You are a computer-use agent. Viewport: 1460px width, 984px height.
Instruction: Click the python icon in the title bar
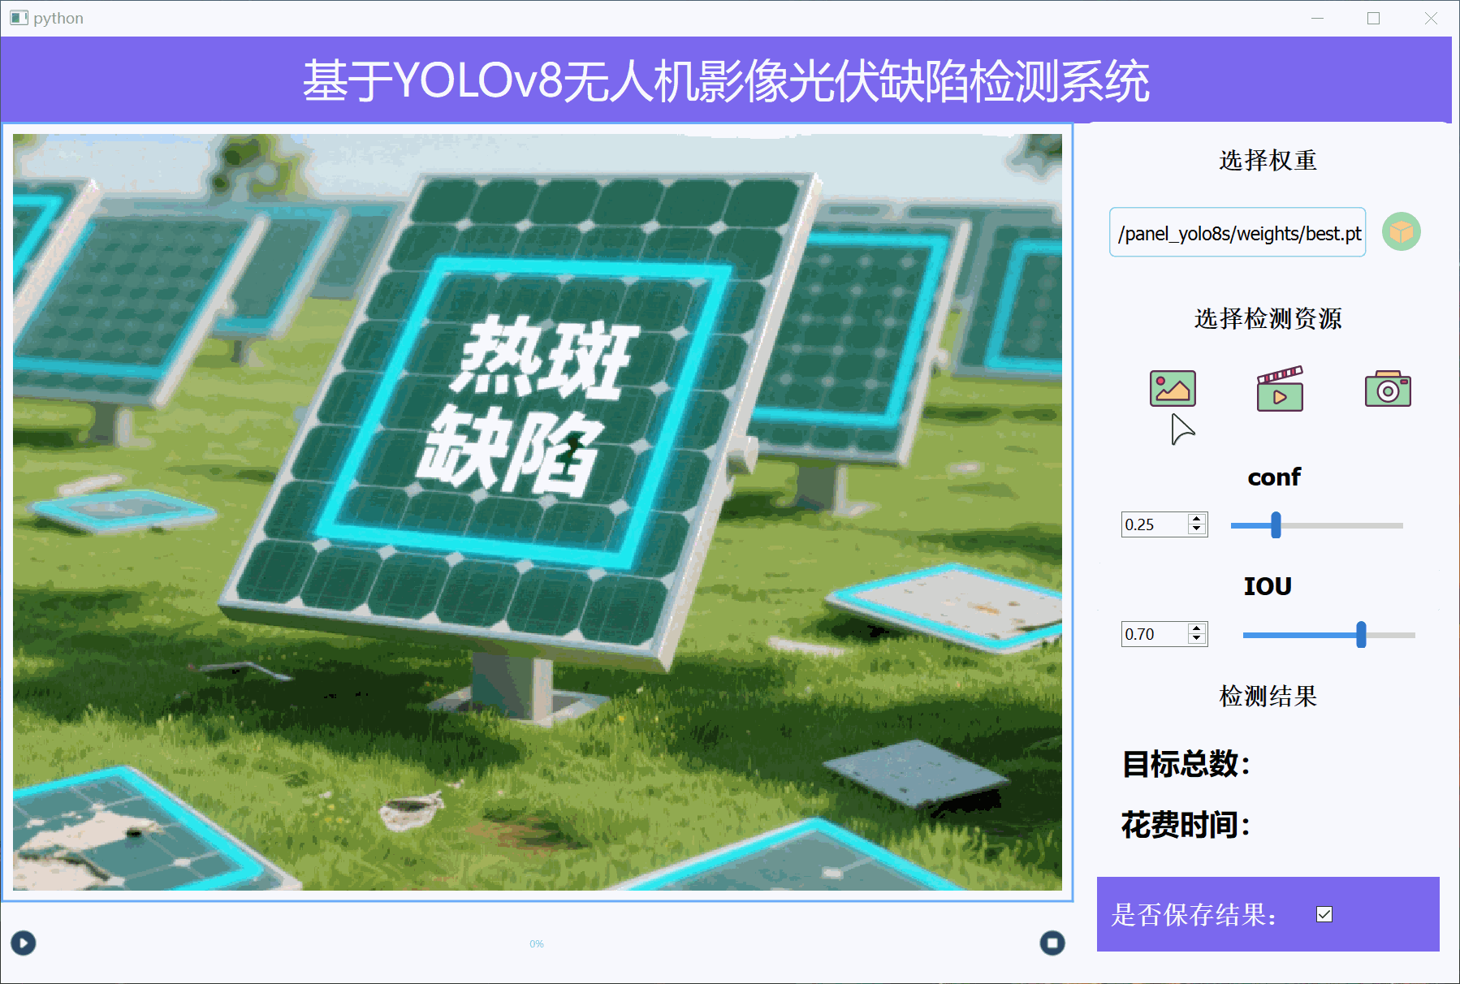[18, 17]
